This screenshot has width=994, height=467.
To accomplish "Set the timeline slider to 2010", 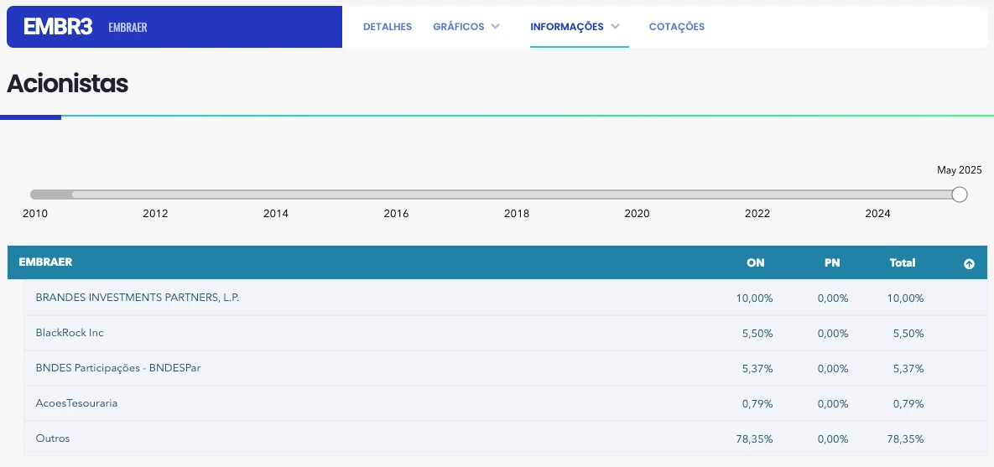I will click(x=35, y=214).
